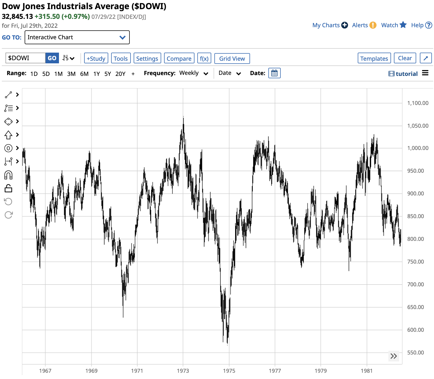The height and width of the screenshot is (379, 434).
Task: Select the 1D range
Action: [x=34, y=74]
